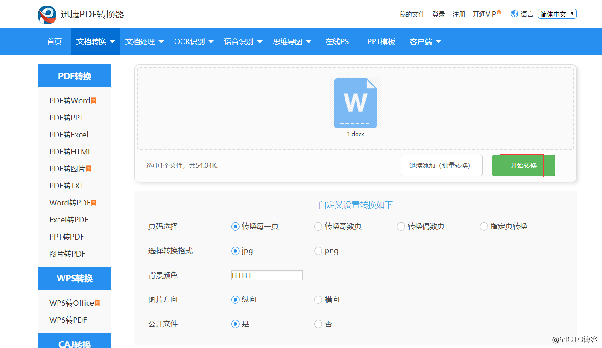Click the 1.docx Word file icon
The height and width of the screenshot is (348, 602).
pos(356,103)
